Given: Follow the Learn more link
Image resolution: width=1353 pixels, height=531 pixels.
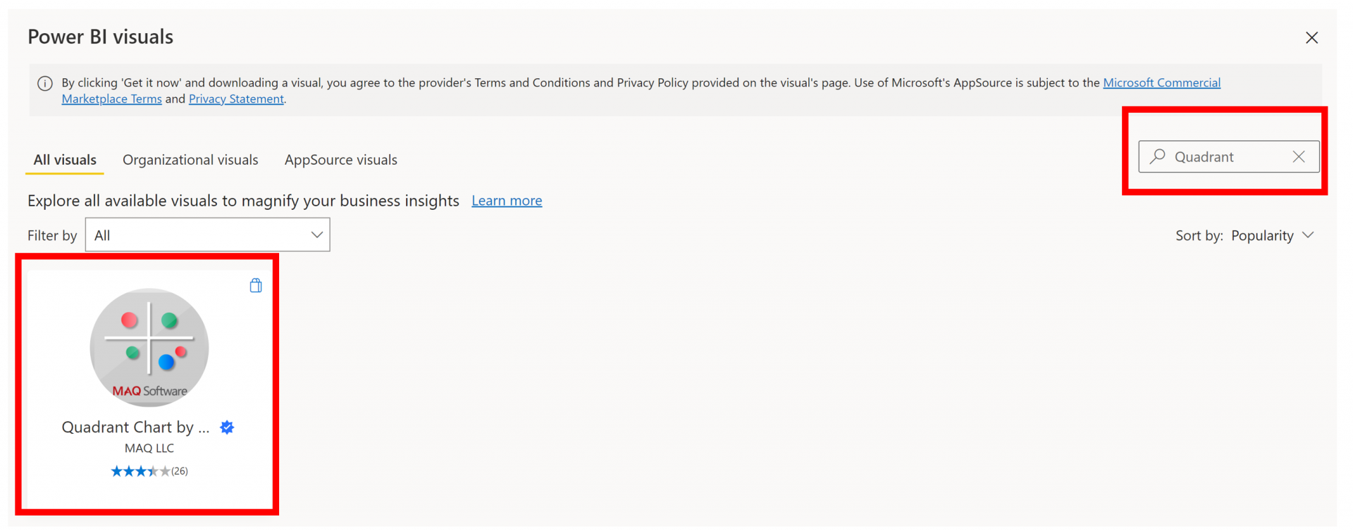Looking at the screenshot, I should point(507,201).
